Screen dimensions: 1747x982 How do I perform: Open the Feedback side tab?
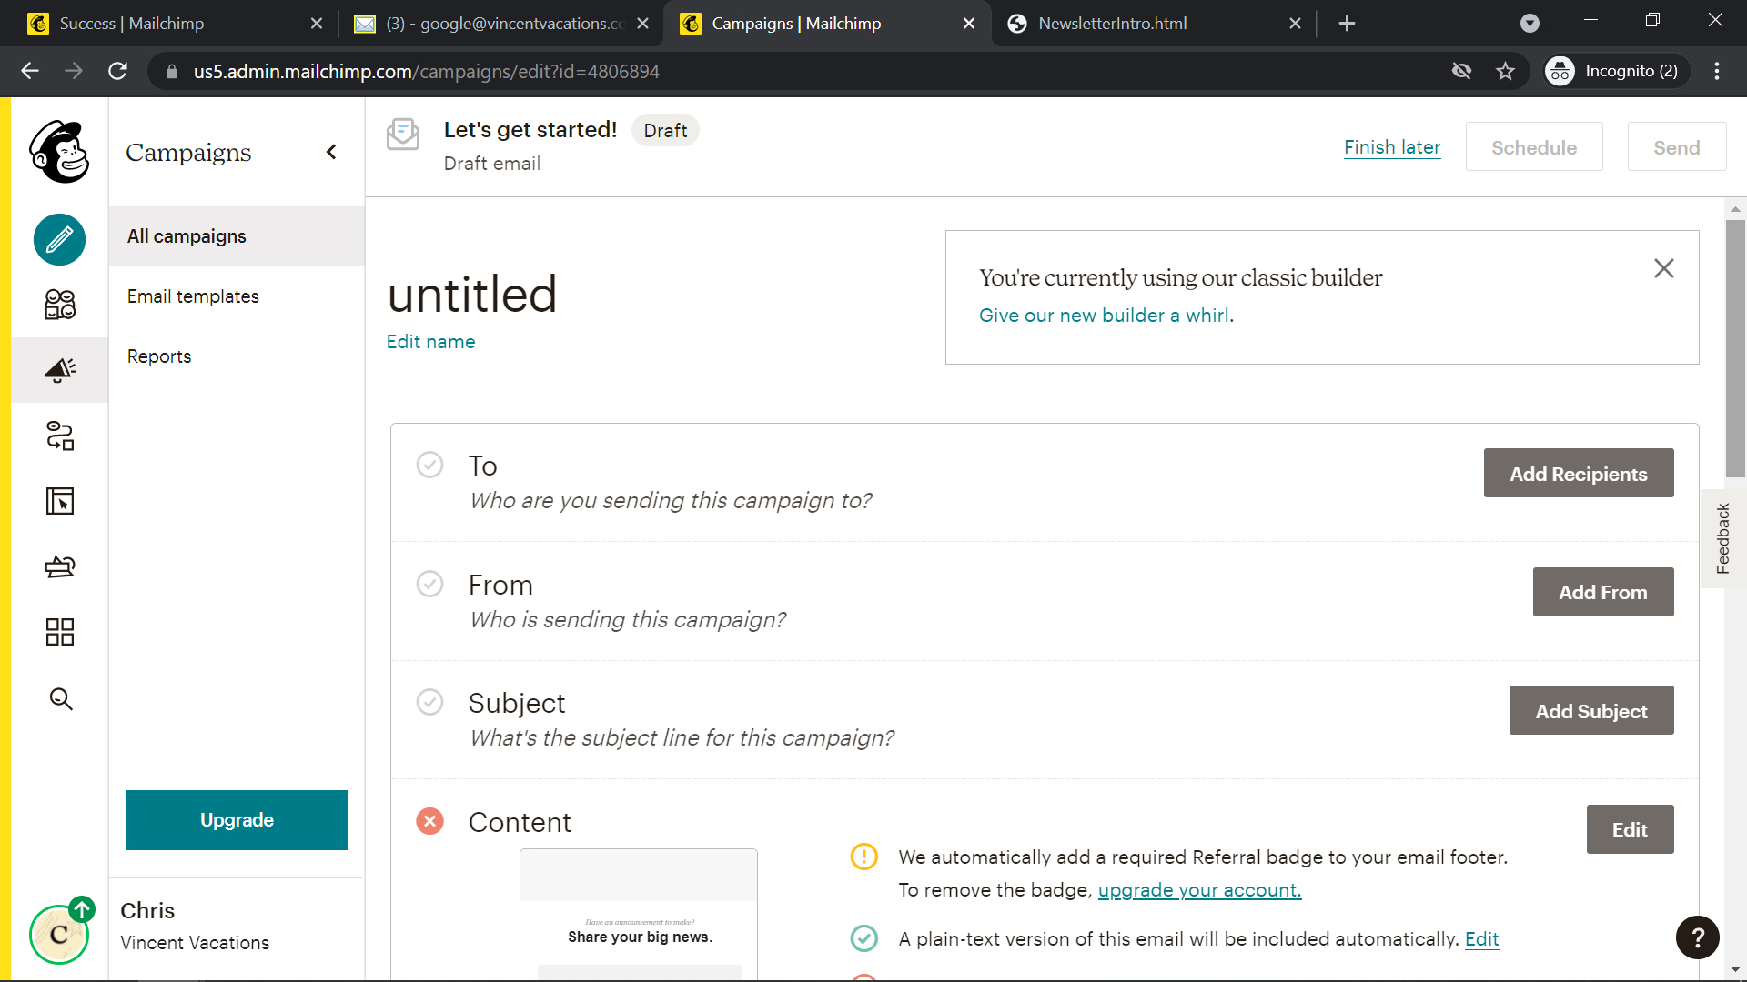pos(1723,538)
